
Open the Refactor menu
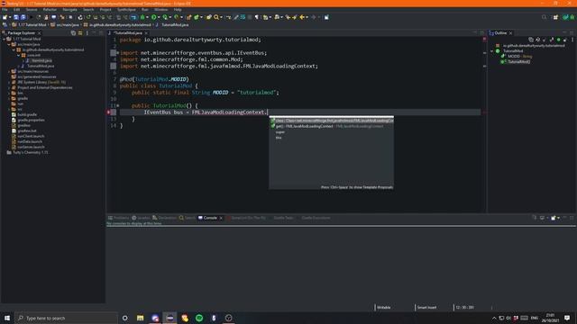pos(50,10)
